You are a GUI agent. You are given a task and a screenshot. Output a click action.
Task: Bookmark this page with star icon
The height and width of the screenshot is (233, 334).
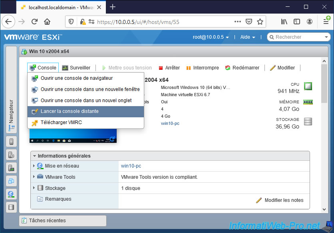coord(260,22)
